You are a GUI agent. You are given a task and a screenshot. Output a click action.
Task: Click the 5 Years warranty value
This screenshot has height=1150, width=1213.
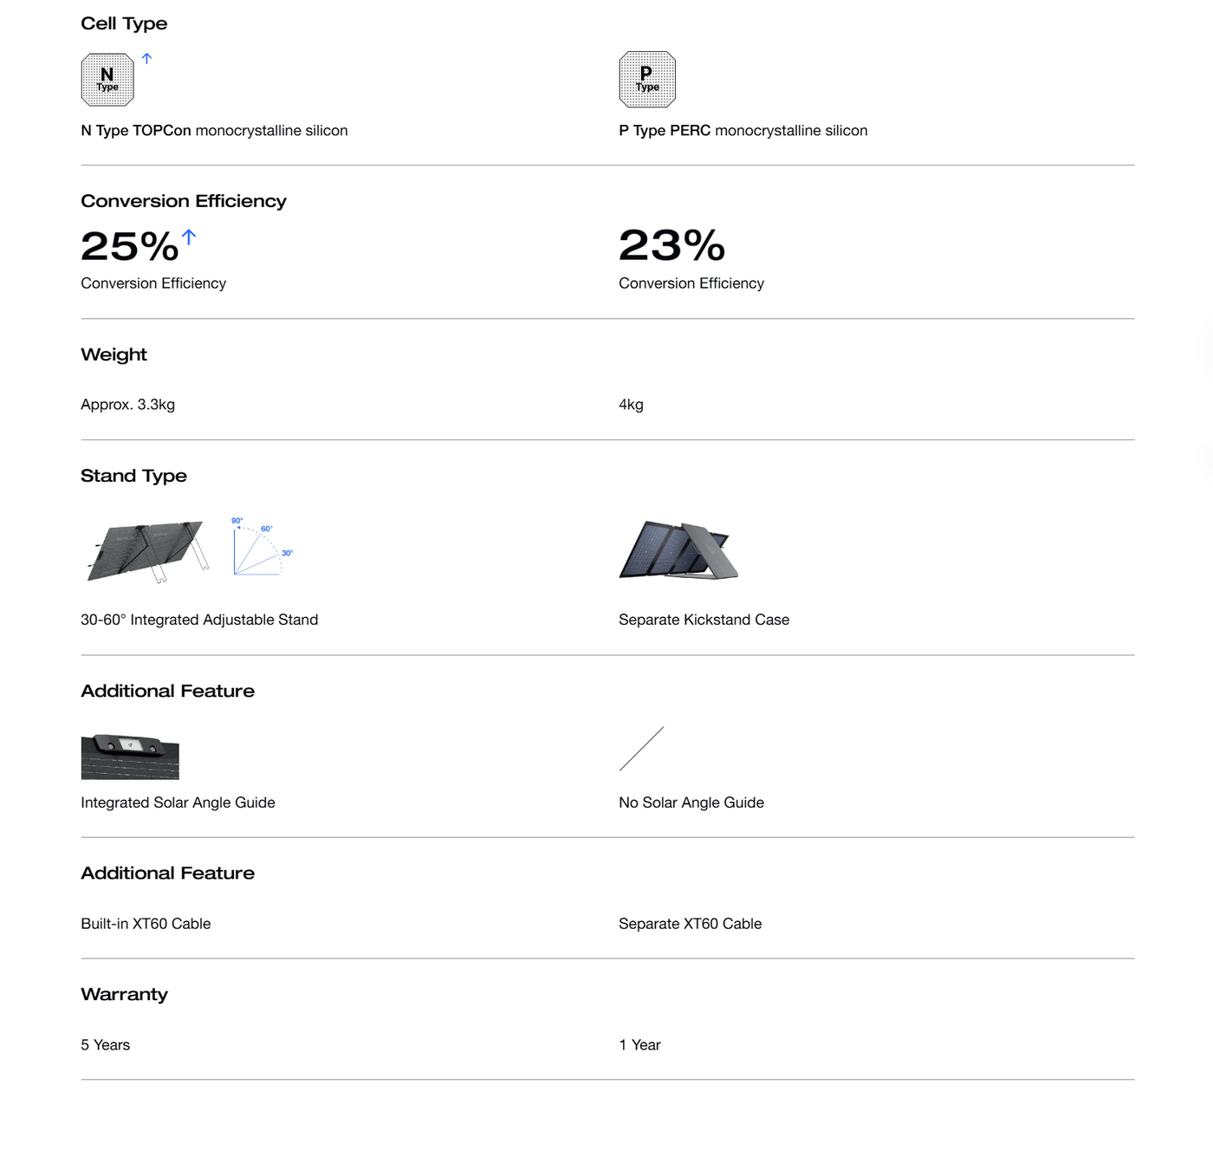[105, 1045]
